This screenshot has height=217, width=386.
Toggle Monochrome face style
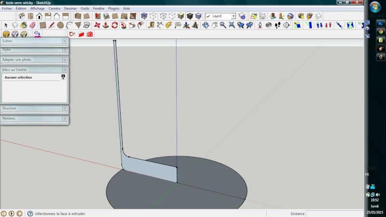click(x=198, y=16)
